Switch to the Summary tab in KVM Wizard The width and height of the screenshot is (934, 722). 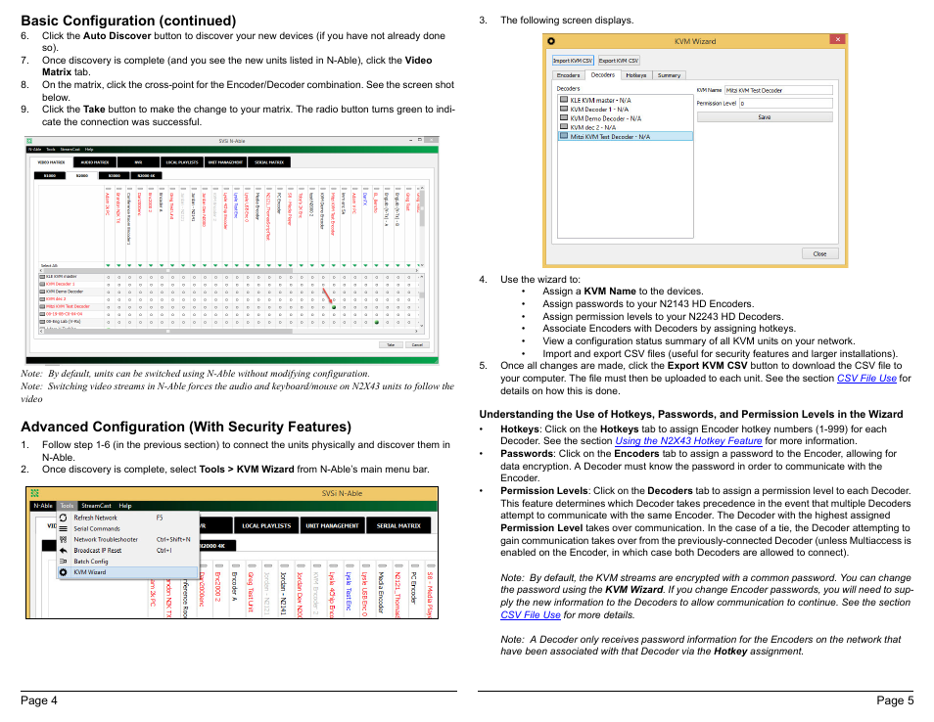point(669,75)
